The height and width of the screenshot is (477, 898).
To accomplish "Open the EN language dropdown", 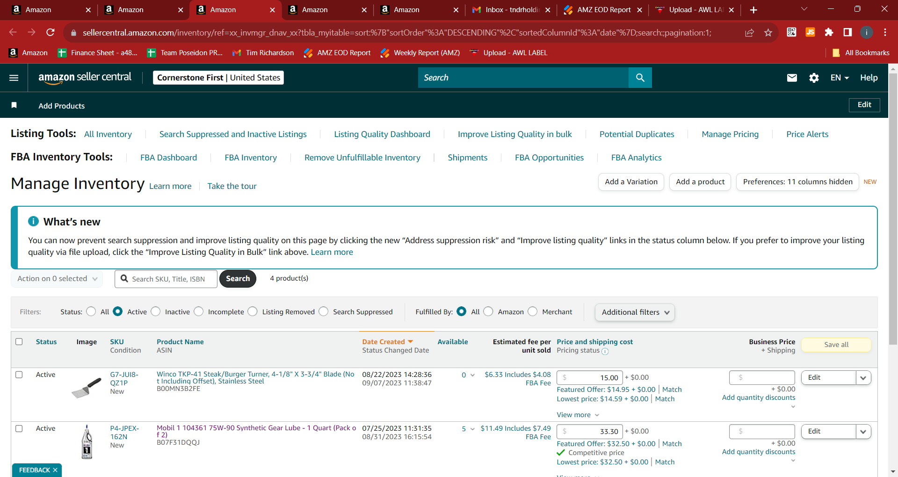I will tap(840, 78).
